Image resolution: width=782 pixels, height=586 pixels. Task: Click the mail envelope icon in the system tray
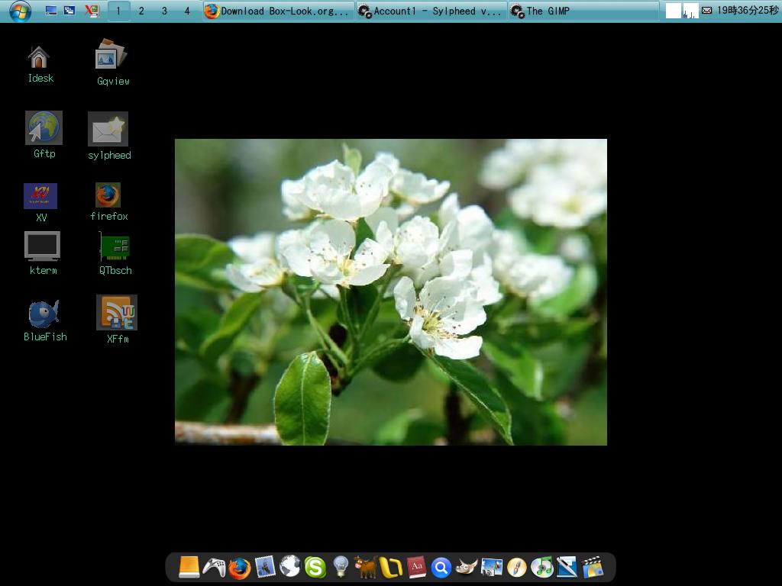(706, 11)
